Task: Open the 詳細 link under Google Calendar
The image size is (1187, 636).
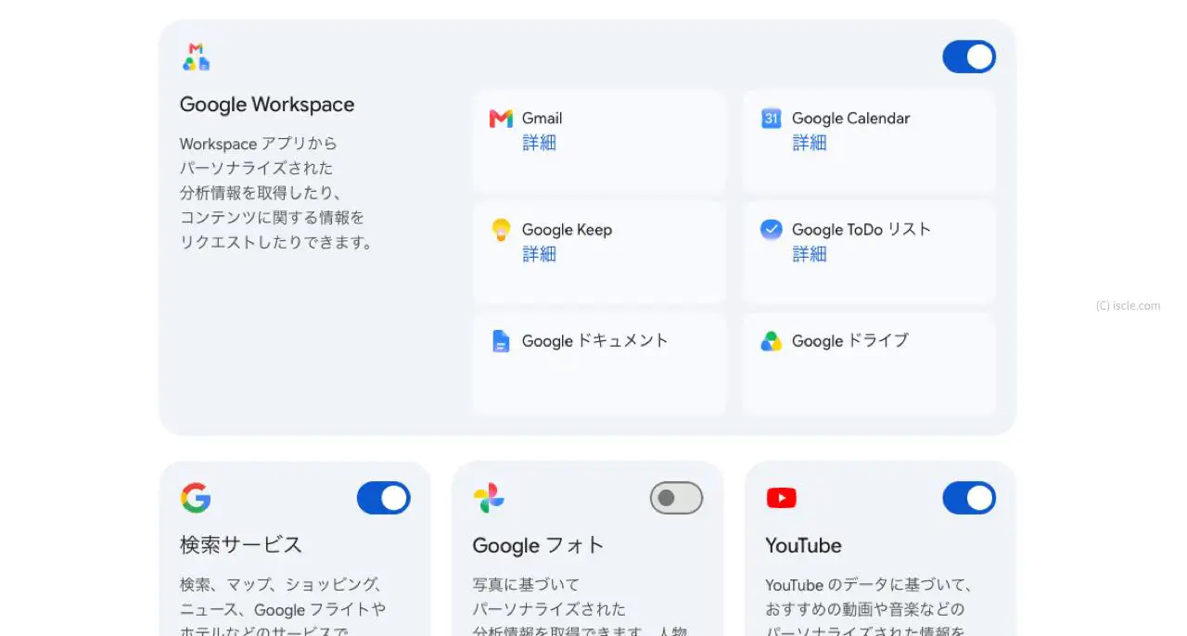Action: click(x=809, y=143)
